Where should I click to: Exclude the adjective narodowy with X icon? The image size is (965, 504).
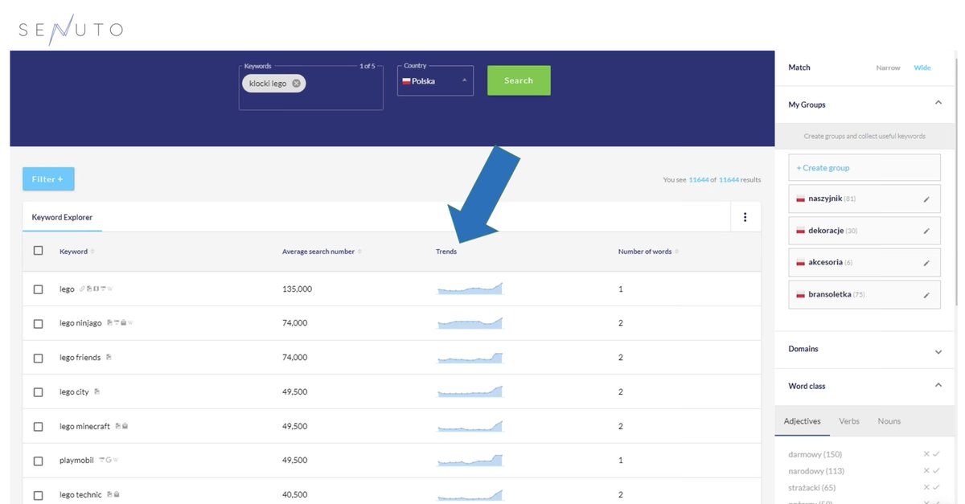pos(926,471)
